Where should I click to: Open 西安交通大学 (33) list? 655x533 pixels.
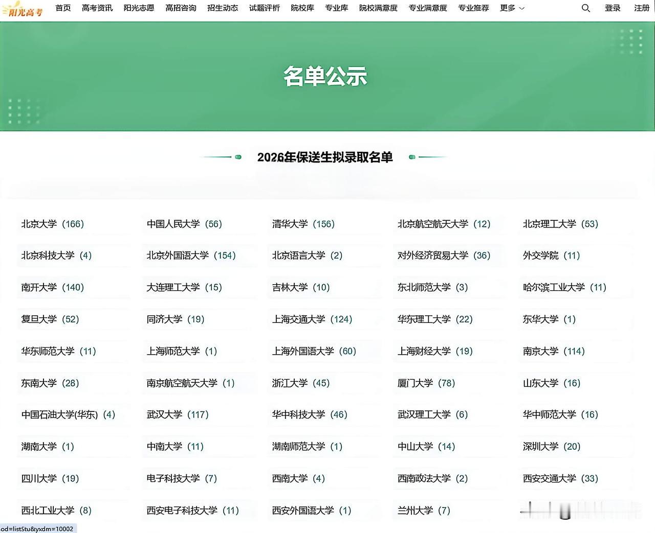click(x=560, y=478)
